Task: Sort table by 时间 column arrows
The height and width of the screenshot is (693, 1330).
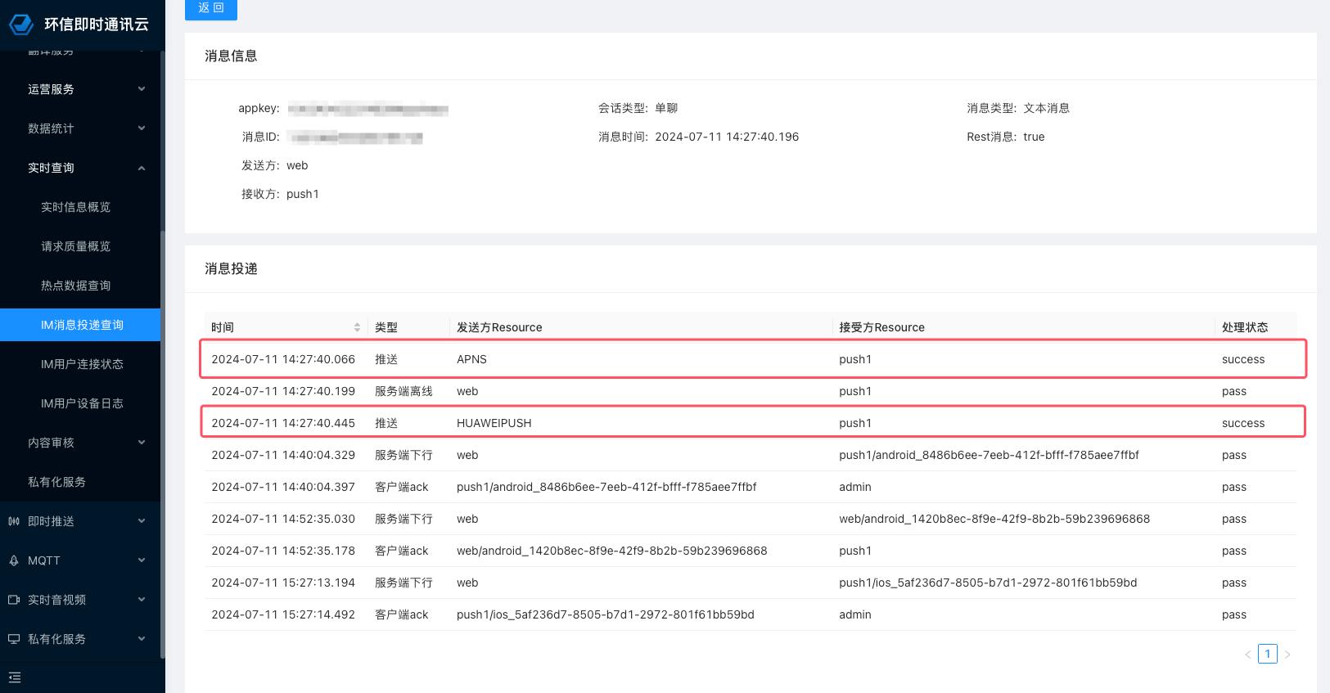Action: tap(357, 327)
